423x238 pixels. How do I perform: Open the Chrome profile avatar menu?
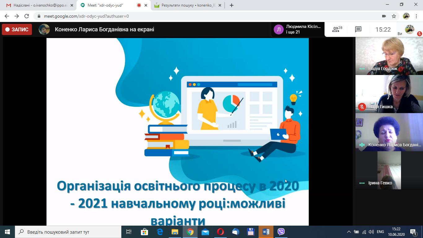coord(406,16)
